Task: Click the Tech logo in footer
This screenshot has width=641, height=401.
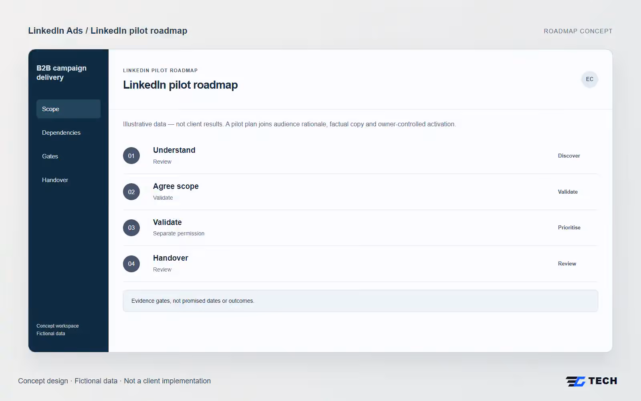Action: pos(591,381)
